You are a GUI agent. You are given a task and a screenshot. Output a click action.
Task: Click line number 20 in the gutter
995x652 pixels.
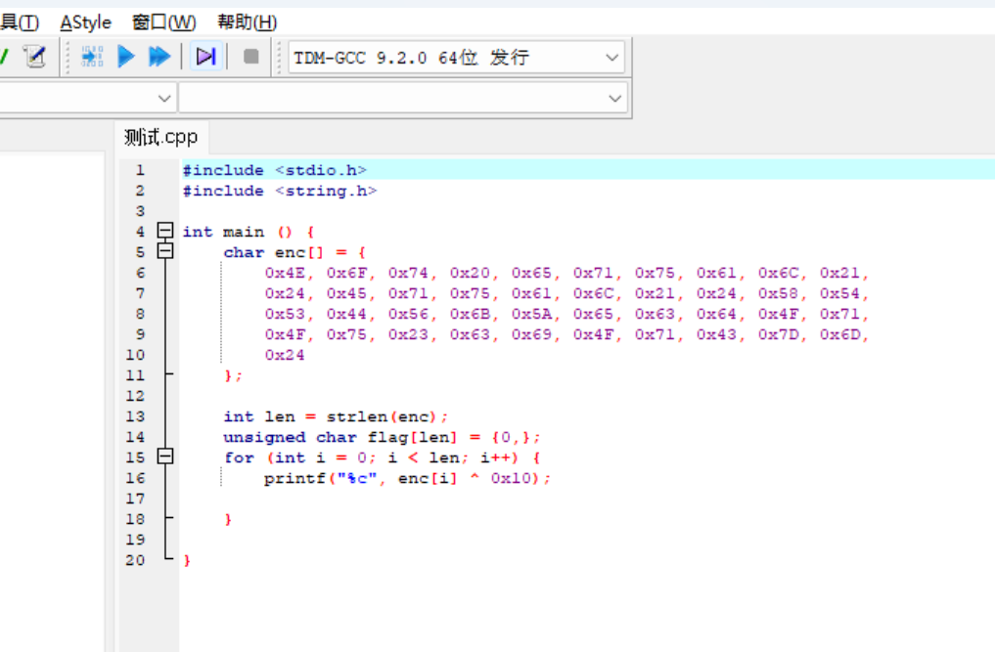(x=135, y=560)
